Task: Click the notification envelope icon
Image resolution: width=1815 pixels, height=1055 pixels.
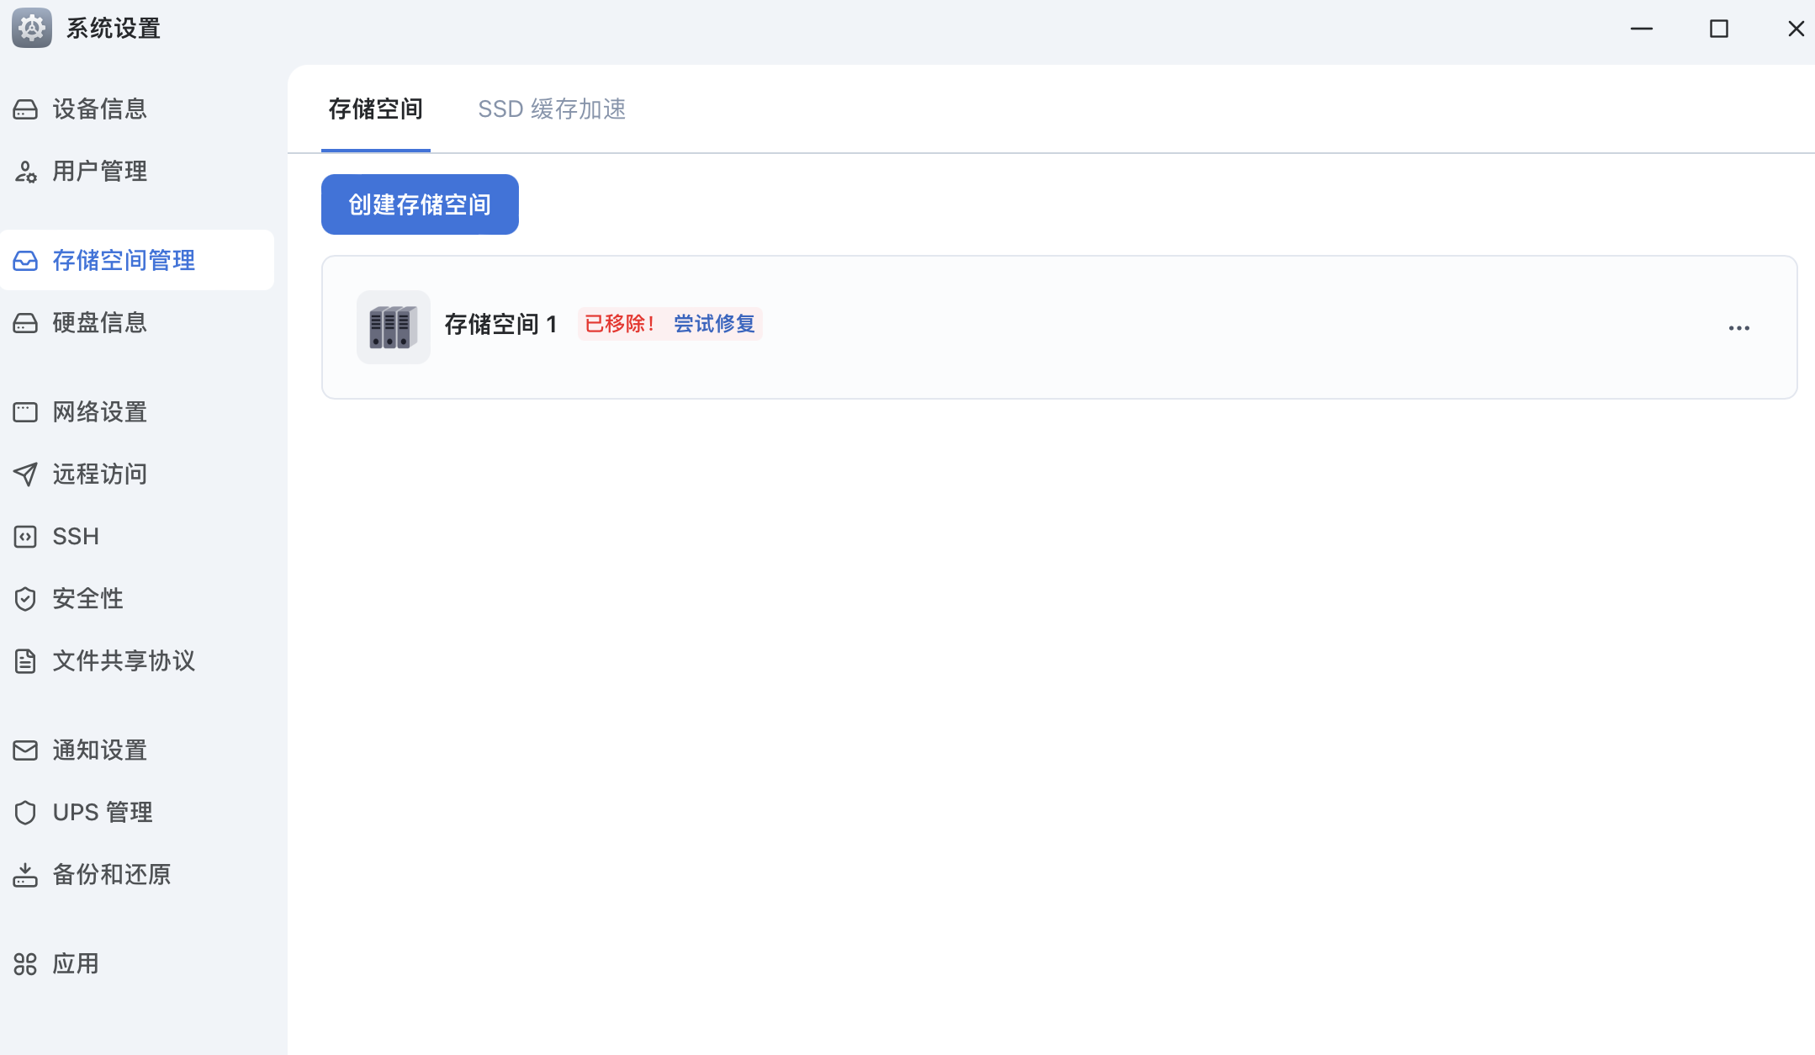Action: (x=25, y=750)
